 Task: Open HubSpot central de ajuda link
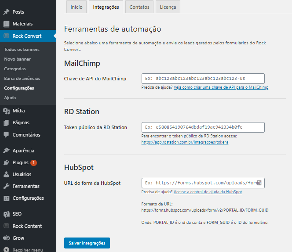[208, 192]
